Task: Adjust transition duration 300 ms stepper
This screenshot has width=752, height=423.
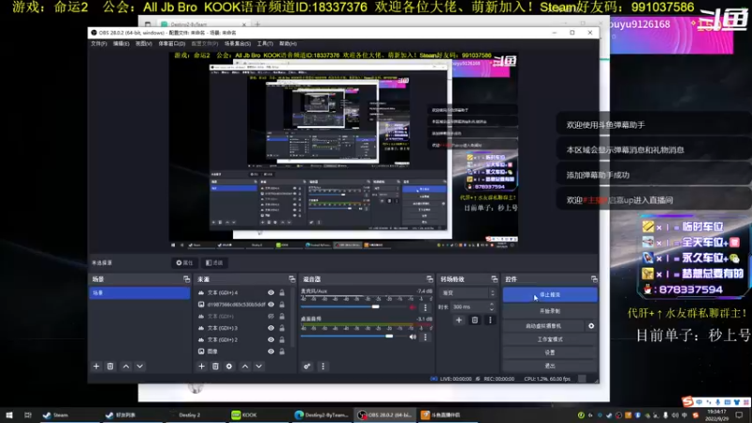Action: tap(491, 307)
